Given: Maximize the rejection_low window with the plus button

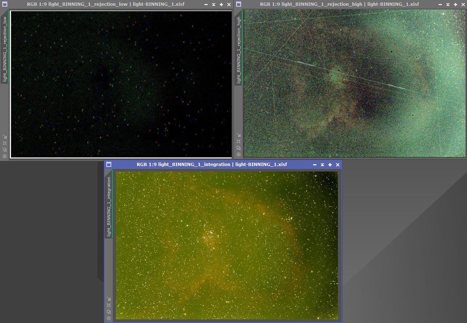Looking at the screenshot, I should point(221,4).
